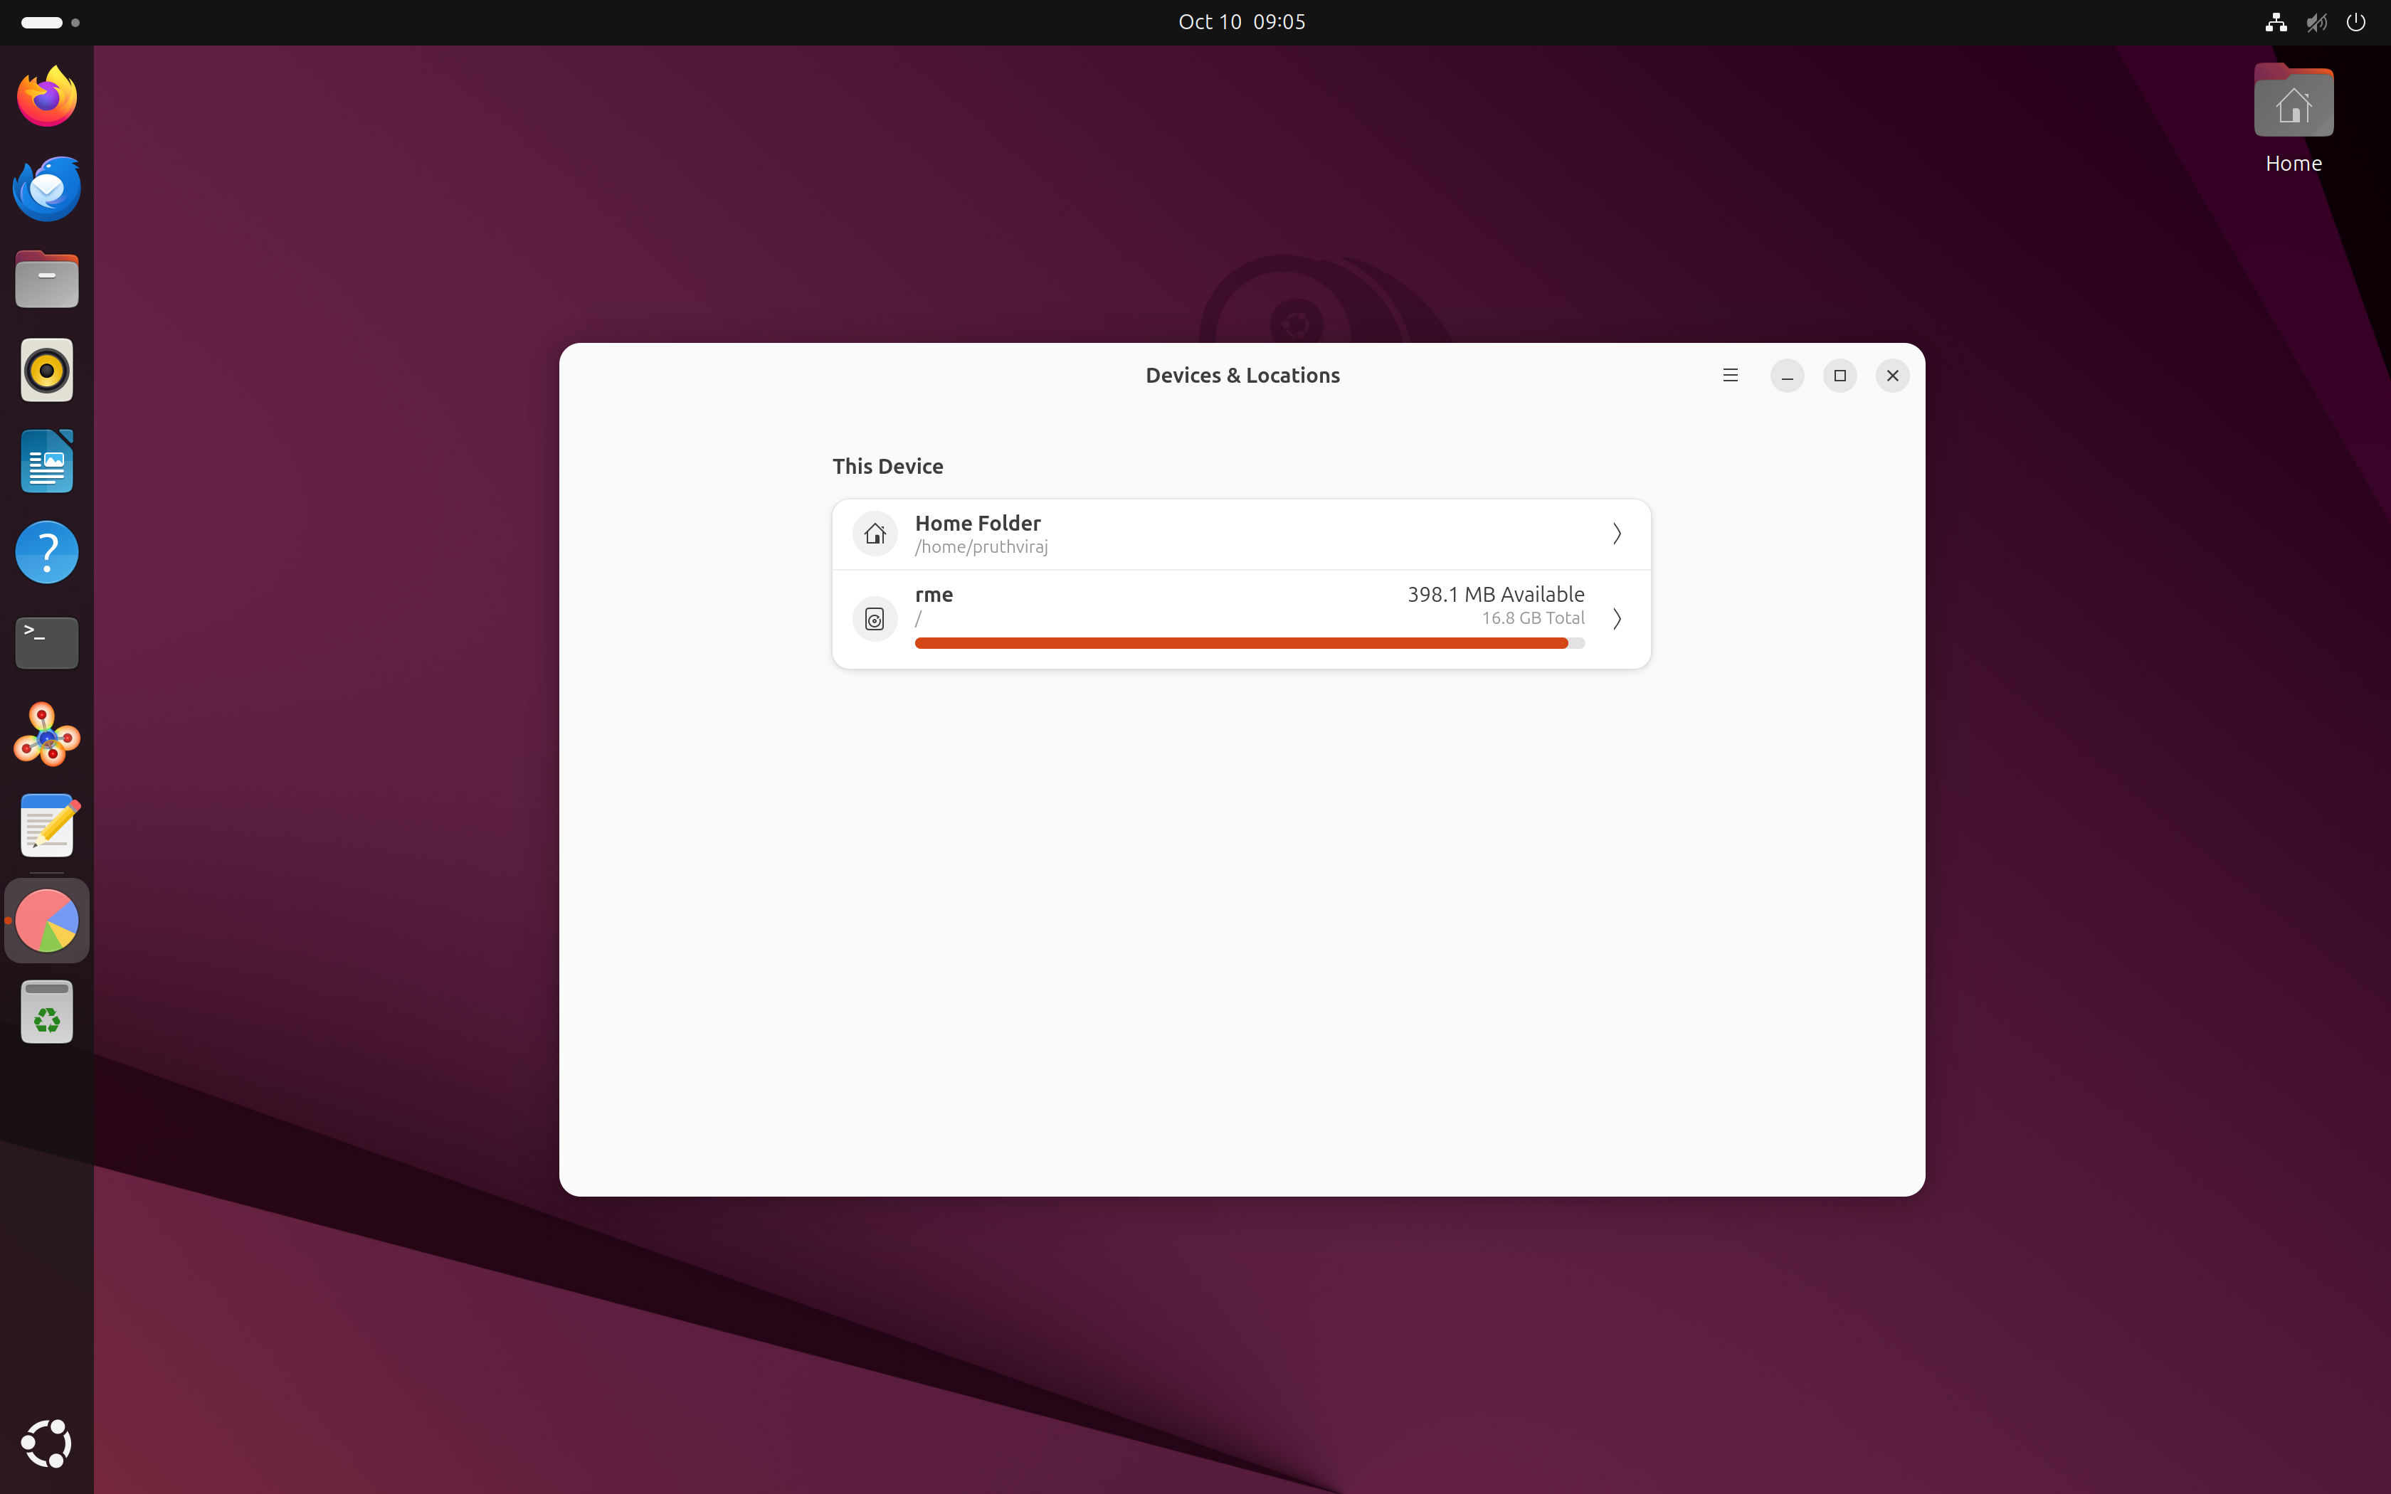The width and height of the screenshot is (2391, 1494).
Task: Click the rme disk usage bar
Action: (1249, 643)
